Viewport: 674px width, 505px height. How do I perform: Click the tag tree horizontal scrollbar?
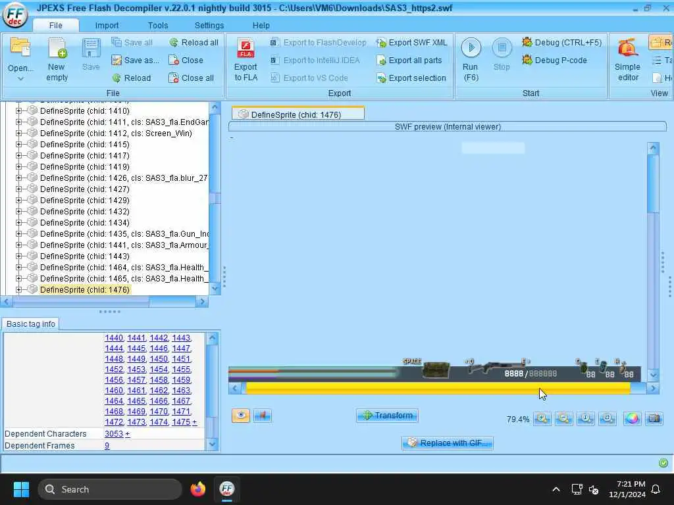pos(103,302)
